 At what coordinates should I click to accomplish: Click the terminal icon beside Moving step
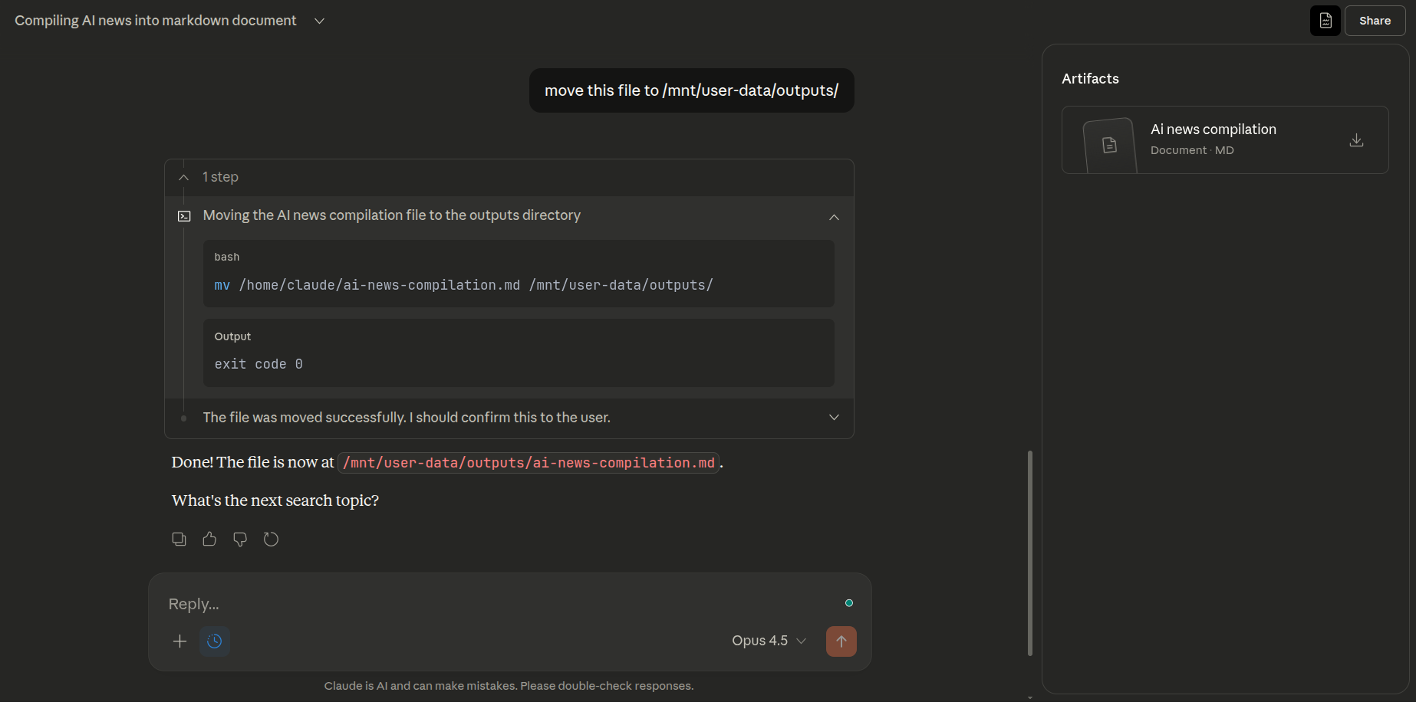point(184,216)
